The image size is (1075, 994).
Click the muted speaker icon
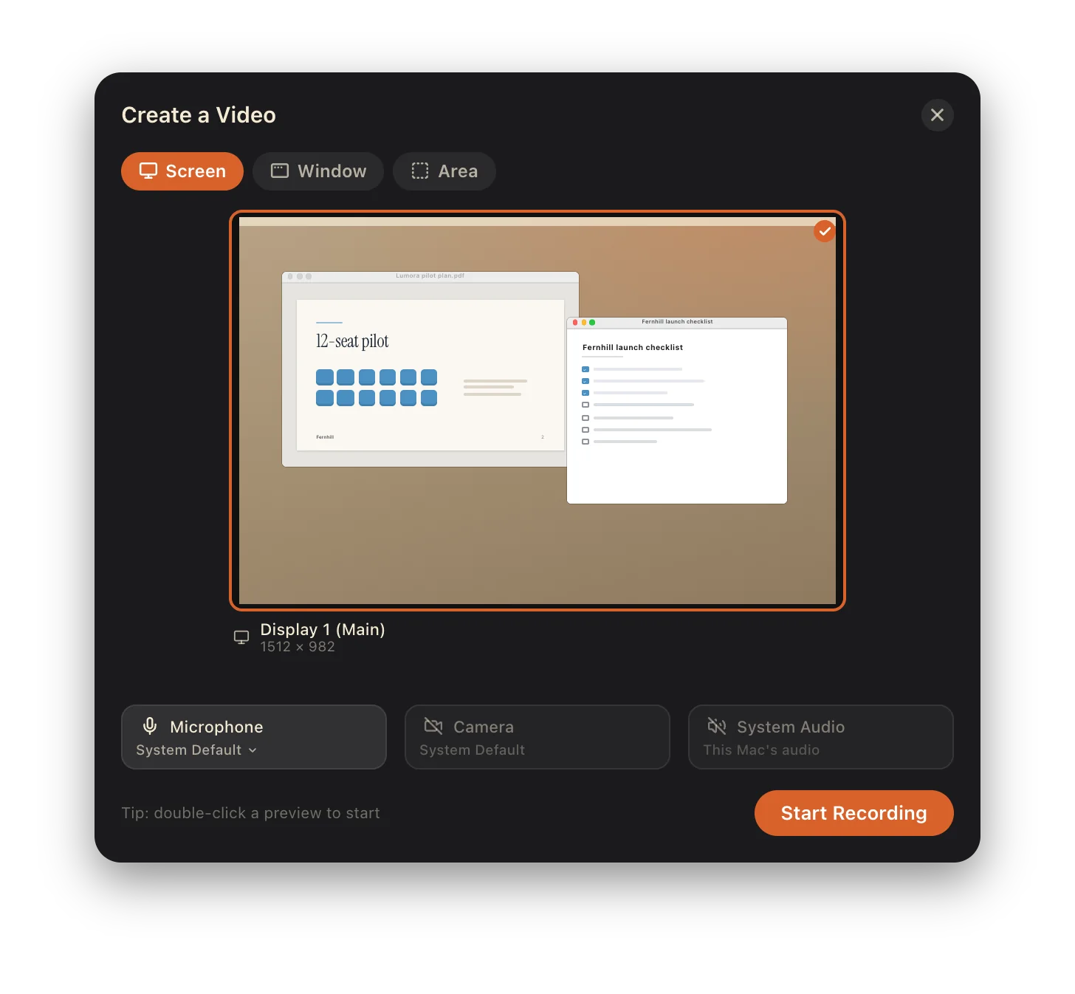tap(717, 727)
